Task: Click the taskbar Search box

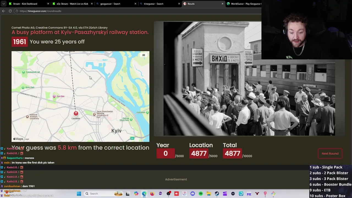Action: [103, 194]
